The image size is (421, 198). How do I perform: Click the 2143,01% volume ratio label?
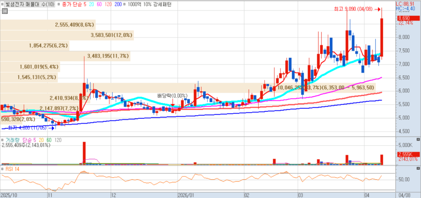(407, 159)
